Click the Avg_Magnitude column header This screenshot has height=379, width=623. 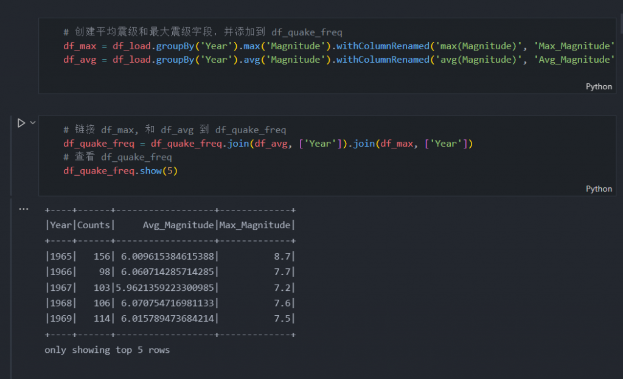[x=178, y=225]
